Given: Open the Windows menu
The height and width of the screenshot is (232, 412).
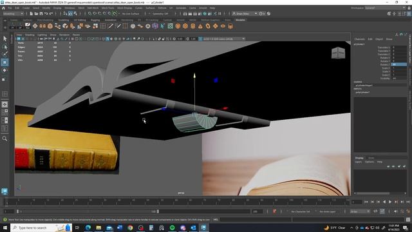Looking at the screenshot, I should pos(70,8).
